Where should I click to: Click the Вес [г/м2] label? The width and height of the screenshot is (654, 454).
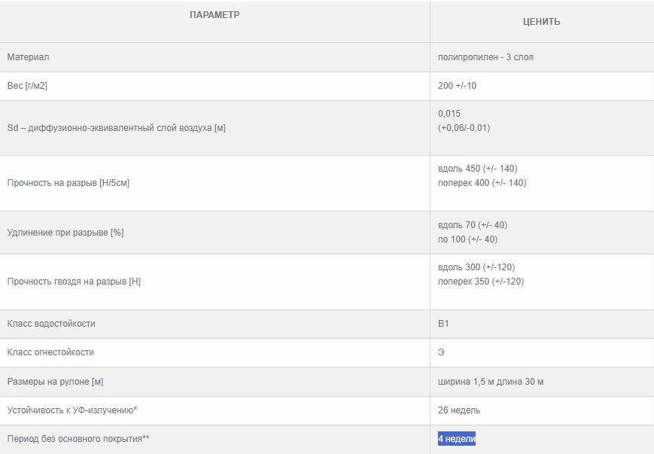(27, 86)
